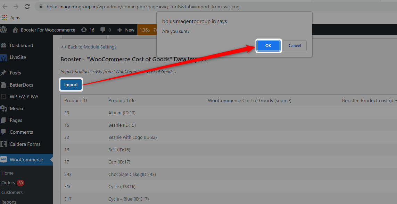Screen dimensions: 397x204
Task: Click the Product ID cell 32
Action: pos(67,138)
